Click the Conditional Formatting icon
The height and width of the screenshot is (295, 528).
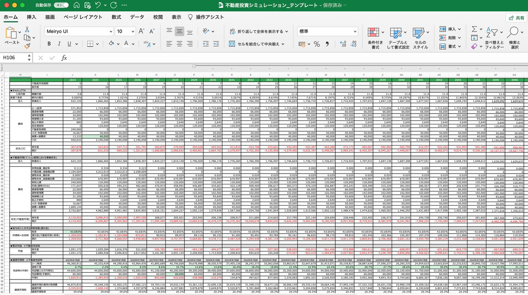click(x=373, y=33)
